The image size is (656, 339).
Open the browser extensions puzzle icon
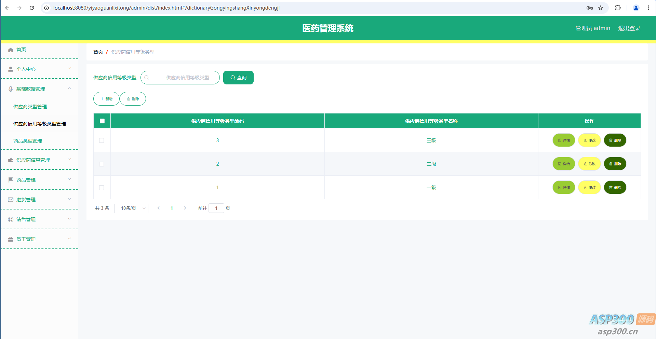(618, 8)
